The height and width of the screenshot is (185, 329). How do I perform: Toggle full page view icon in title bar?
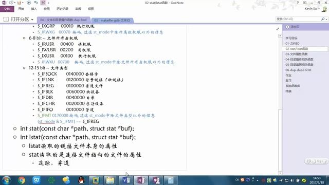click(305, 3)
